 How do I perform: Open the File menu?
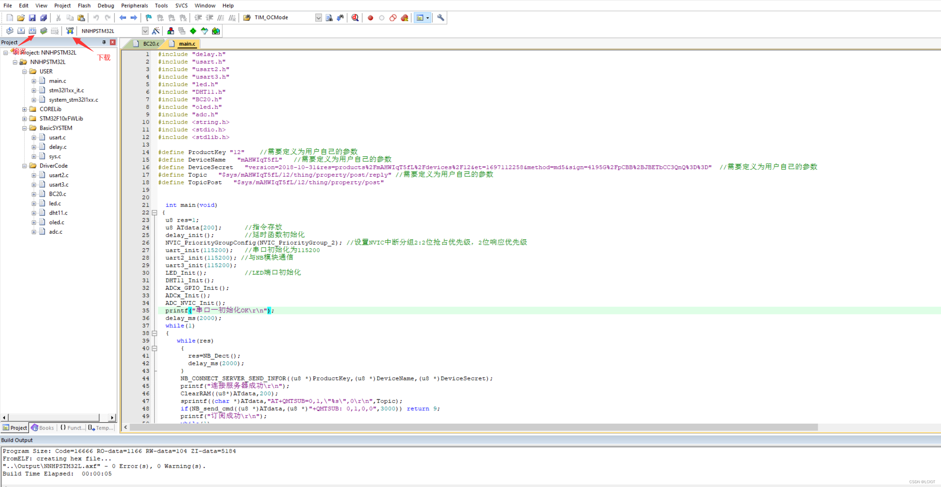8,6
